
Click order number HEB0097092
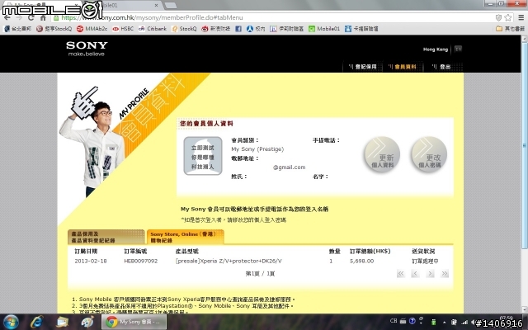point(141,261)
